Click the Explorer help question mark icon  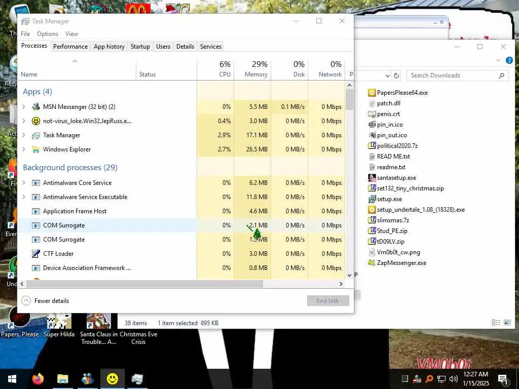pyautogui.click(x=509, y=60)
